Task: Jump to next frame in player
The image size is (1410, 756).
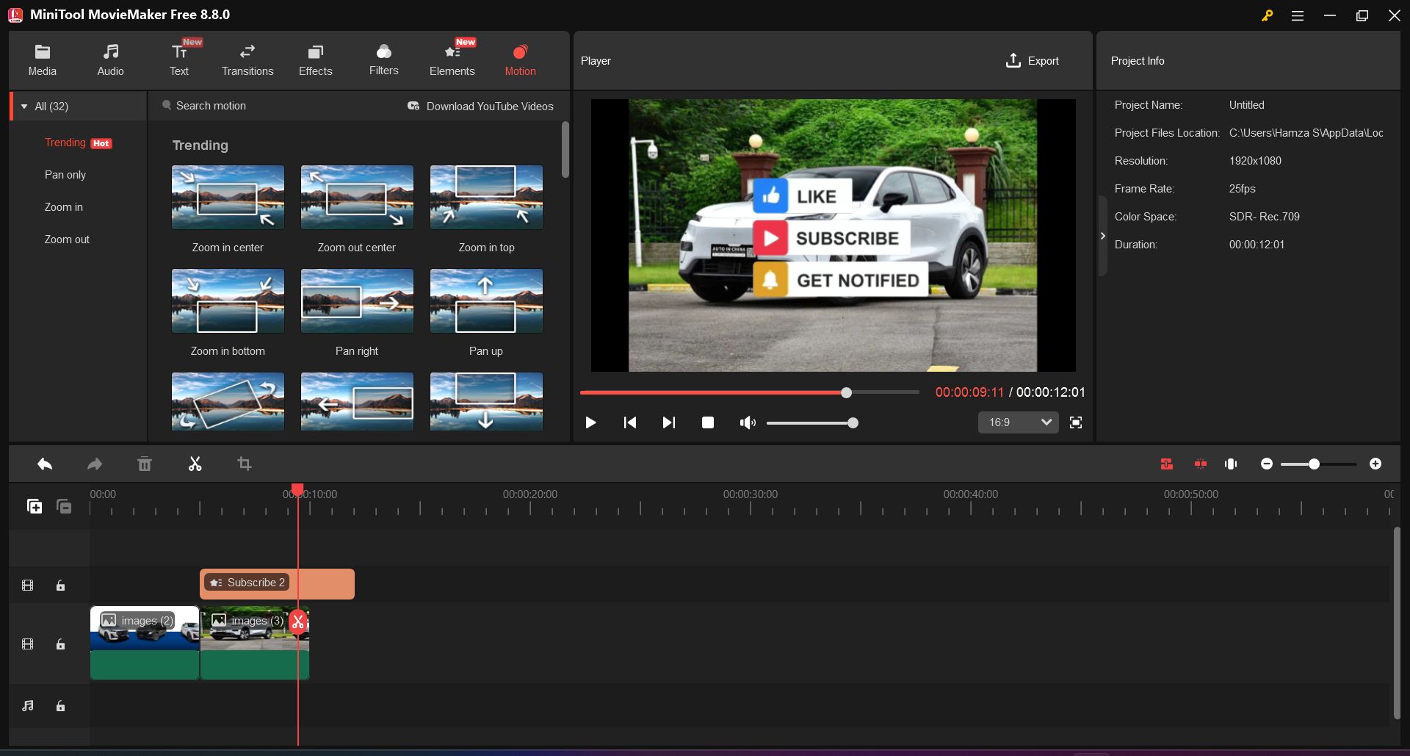Action: click(668, 422)
